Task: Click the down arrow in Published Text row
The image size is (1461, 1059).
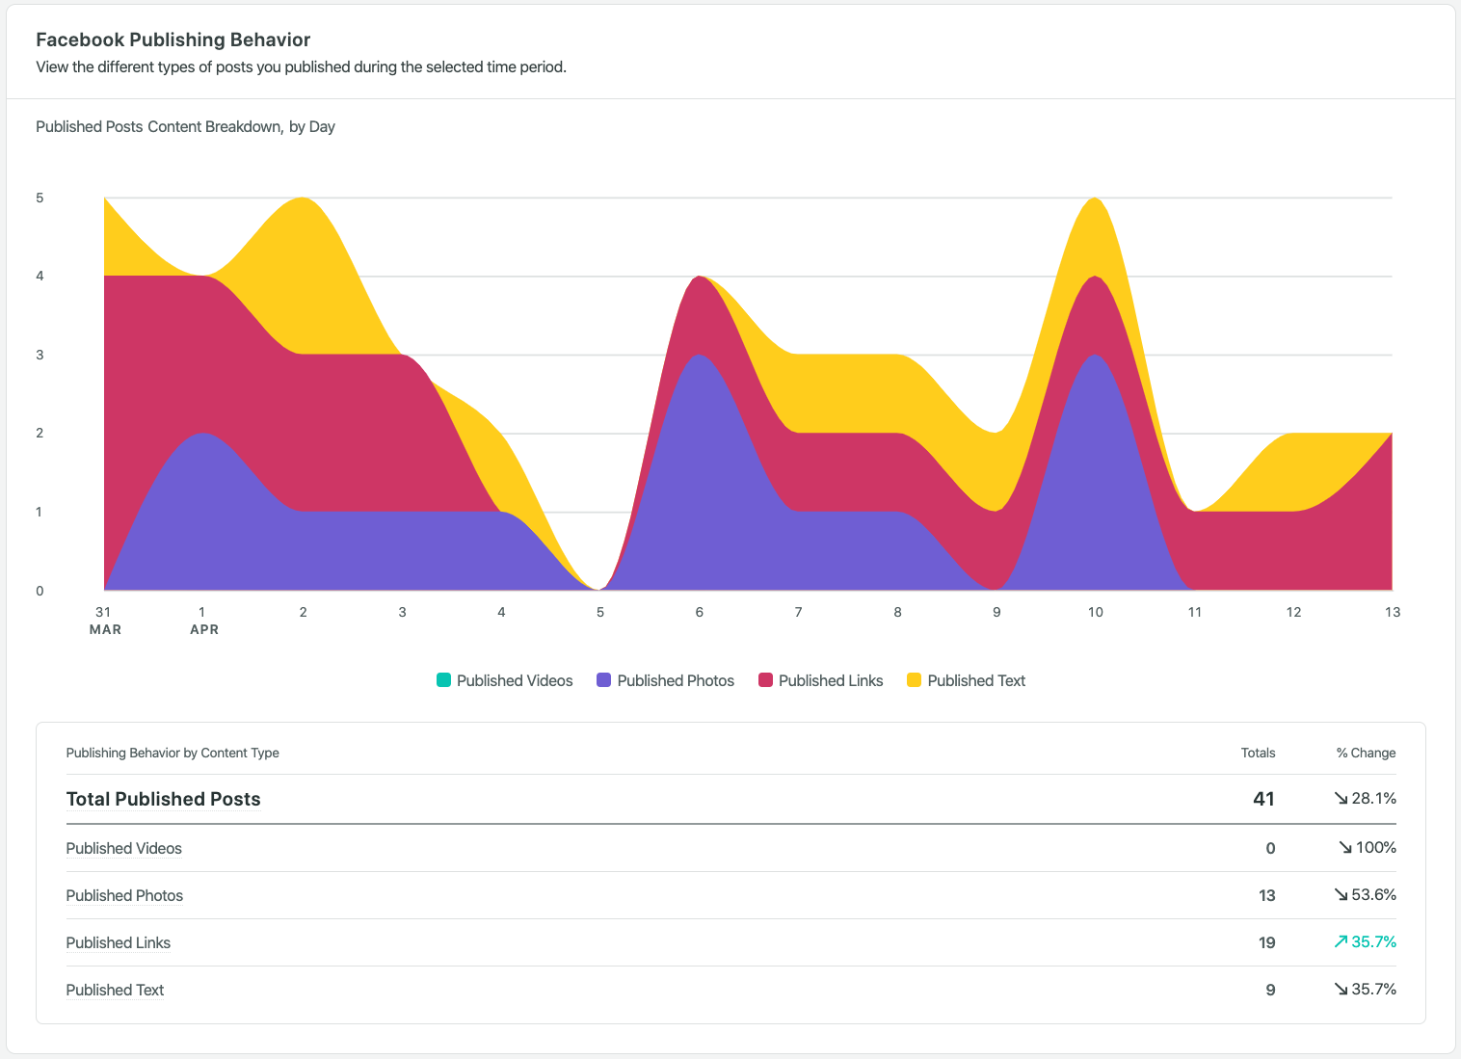Action: click(x=1341, y=989)
